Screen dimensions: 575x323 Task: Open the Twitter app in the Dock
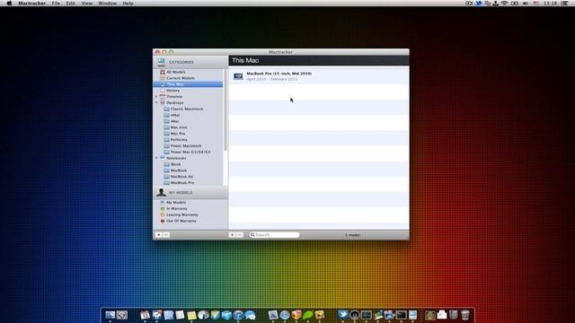(343, 315)
